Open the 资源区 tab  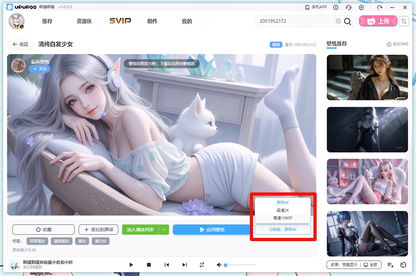(84, 21)
